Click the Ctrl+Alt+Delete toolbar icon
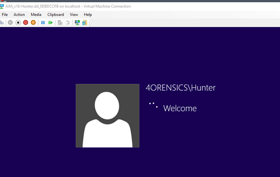 [x=2, y=22]
